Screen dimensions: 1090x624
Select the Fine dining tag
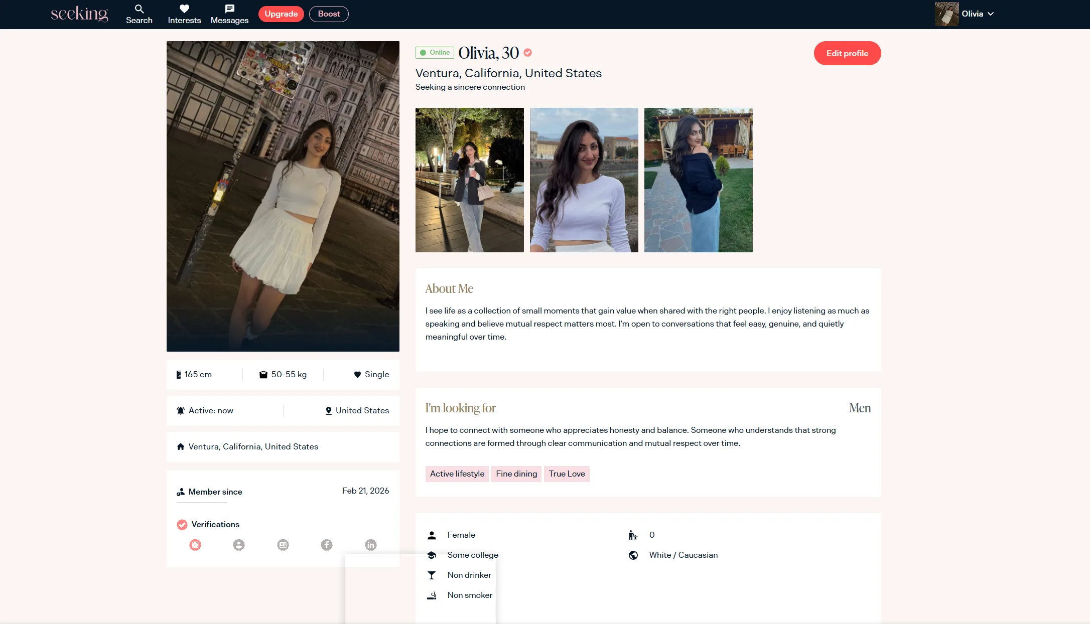click(x=516, y=474)
